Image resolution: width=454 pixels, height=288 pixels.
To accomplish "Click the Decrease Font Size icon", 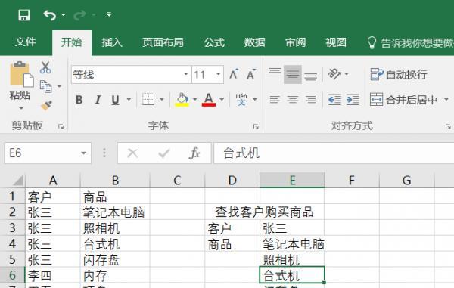I will click(251, 74).
